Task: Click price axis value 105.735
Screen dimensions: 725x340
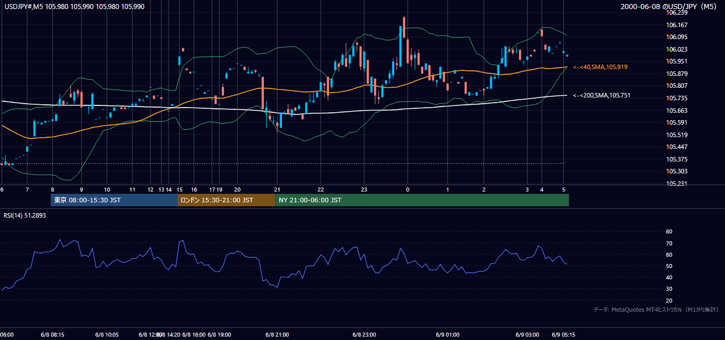Action: pos(677,98)
